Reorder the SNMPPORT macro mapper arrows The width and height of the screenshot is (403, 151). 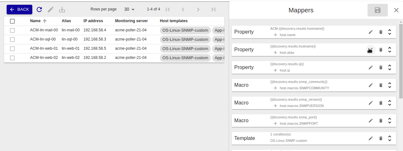point(390,121)
